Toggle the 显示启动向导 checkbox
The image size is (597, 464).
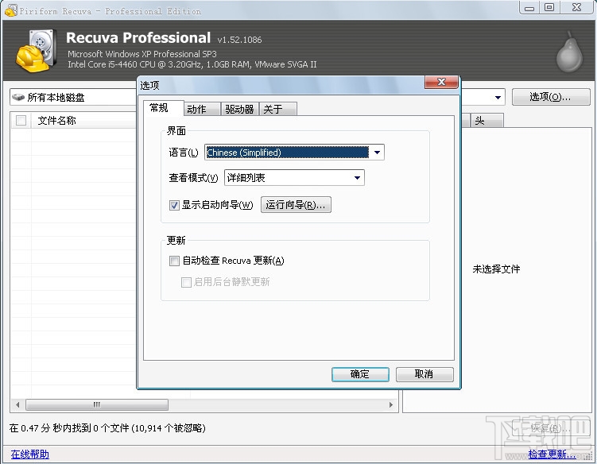(174, 206)
